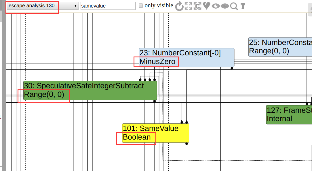Screen dimensions: 312x171
Task: Select node 101: SameValue
Action: coord(155,133)
